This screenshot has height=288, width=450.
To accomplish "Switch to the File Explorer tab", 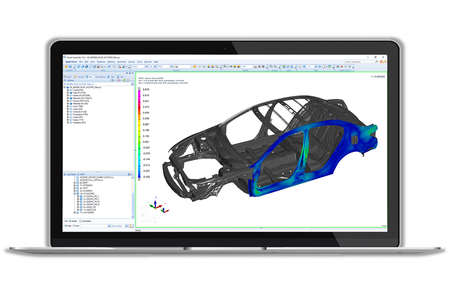I will tap(101, 77).
